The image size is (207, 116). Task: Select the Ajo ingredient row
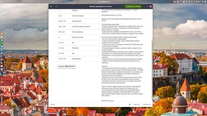coord(78,53)
